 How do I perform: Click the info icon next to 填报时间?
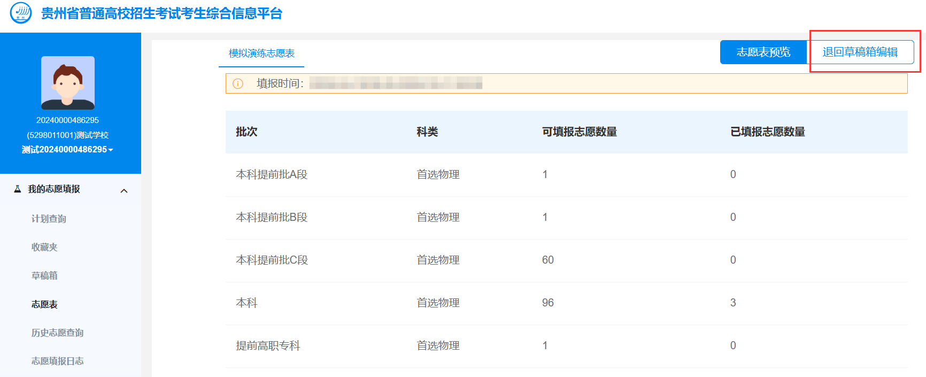pyautogui.click(x=238, y=83)
